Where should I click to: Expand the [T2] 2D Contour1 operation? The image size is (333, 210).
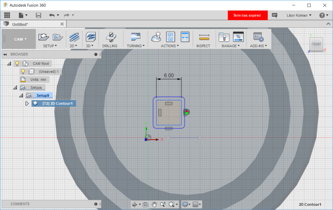pyautogui.click(x=27, y=103)
